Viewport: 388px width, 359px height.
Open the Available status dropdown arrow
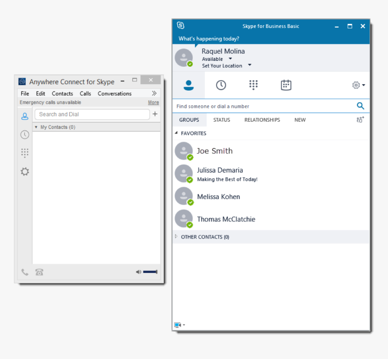pos(231,59)
